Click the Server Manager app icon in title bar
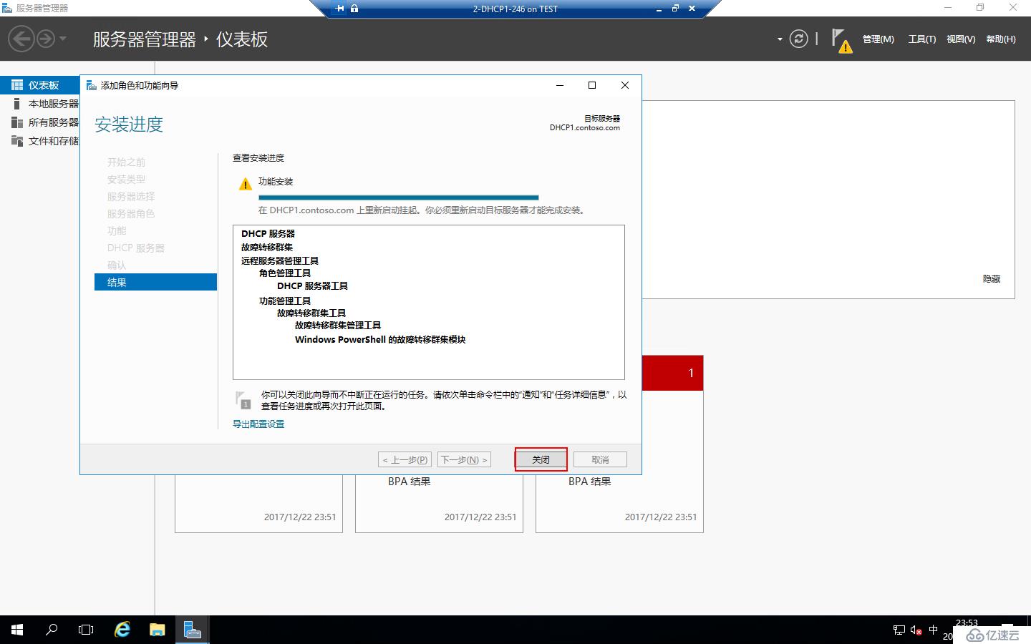 pos(7,8)
